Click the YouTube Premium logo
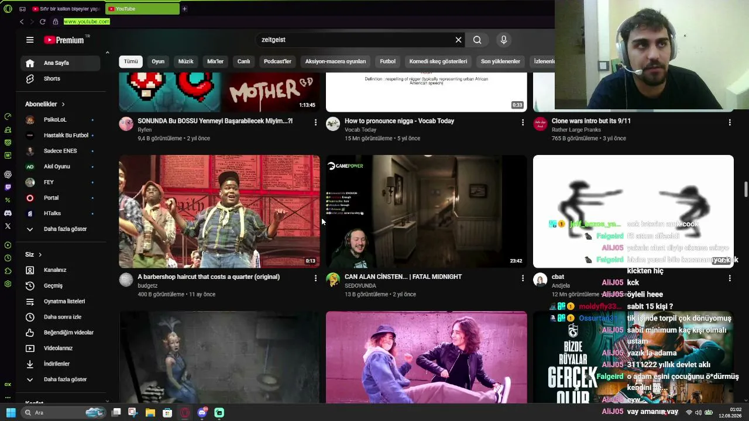Image resolution: width=749 pixels, height=421 pixels. pos(64,40)
